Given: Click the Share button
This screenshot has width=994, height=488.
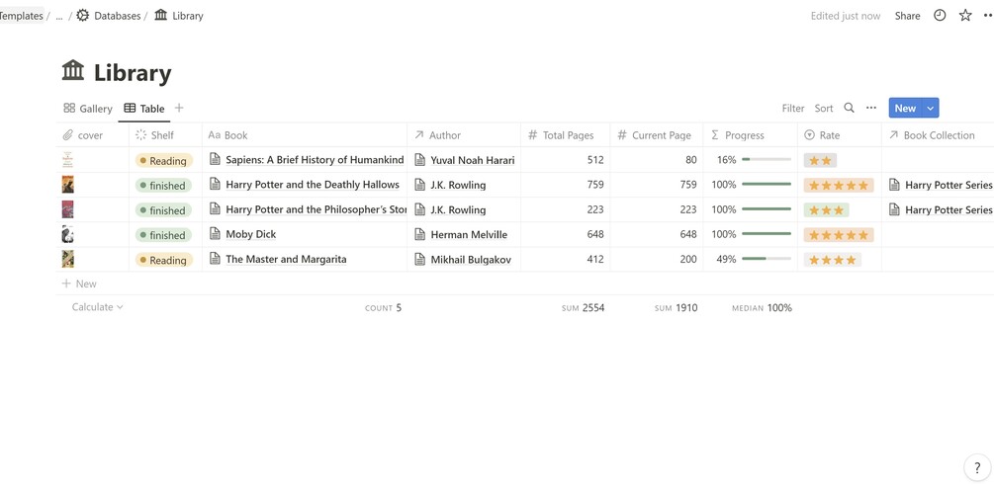Looking at the screenshot, I should (x=907, y=16).
